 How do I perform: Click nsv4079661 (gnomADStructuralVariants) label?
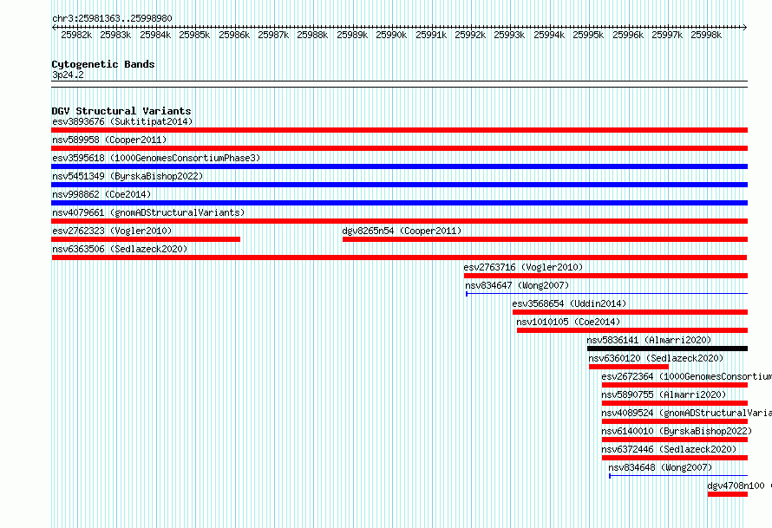[148, 212]
